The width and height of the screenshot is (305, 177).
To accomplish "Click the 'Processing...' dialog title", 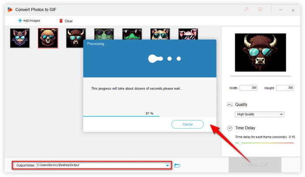I will tap(97, 44).
